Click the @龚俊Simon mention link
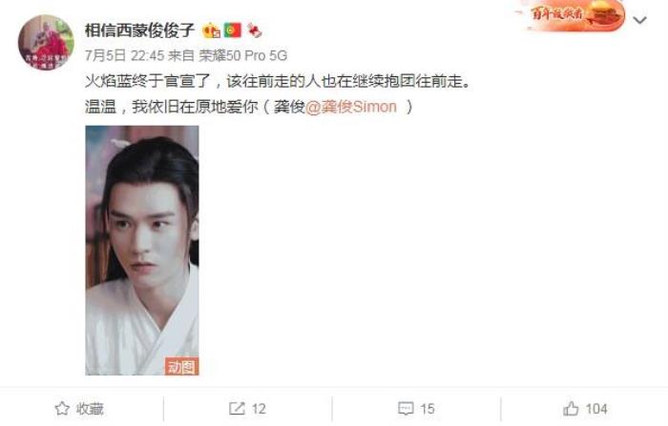The height and width of the screenshot is (426, 668). 351,107
